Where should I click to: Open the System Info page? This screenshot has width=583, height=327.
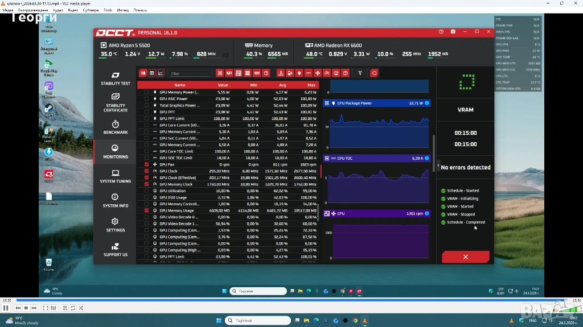tap(116, 201)
